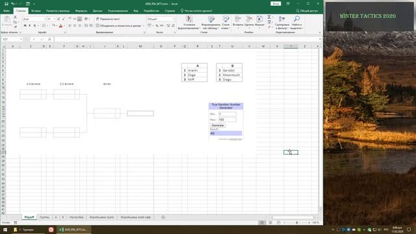This screenshot has height=234, width=416.
Task: Cut the selection with the scissors icon
Action: pyautogui.click(x=15, y=18)
